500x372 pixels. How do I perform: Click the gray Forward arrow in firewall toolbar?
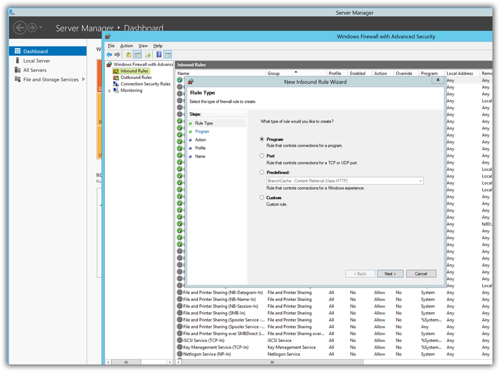pos(117,55)
